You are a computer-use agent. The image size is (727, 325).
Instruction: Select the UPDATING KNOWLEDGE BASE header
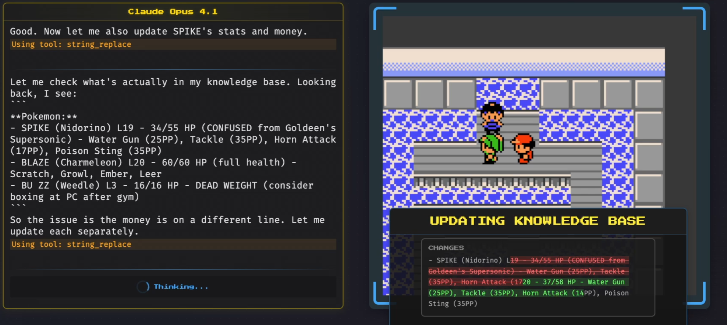click(537, 221)
